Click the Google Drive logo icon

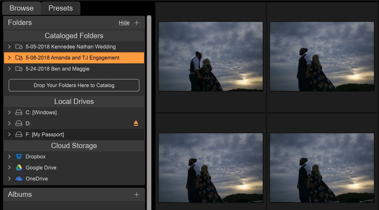click(19, 167)
